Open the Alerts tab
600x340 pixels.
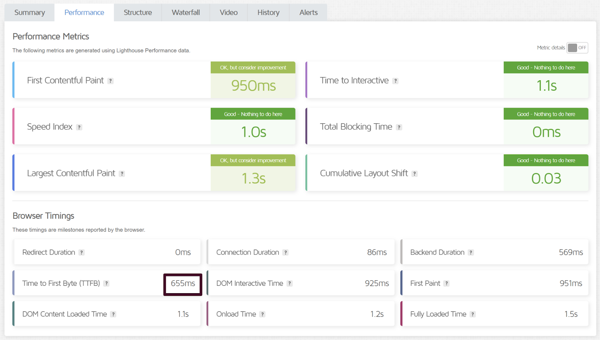tap(309, 12)
